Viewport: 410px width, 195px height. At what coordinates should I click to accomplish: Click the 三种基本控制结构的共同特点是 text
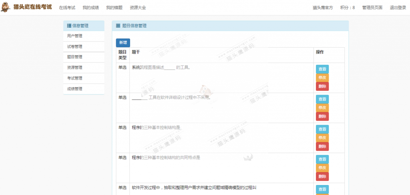pos(166,158)
